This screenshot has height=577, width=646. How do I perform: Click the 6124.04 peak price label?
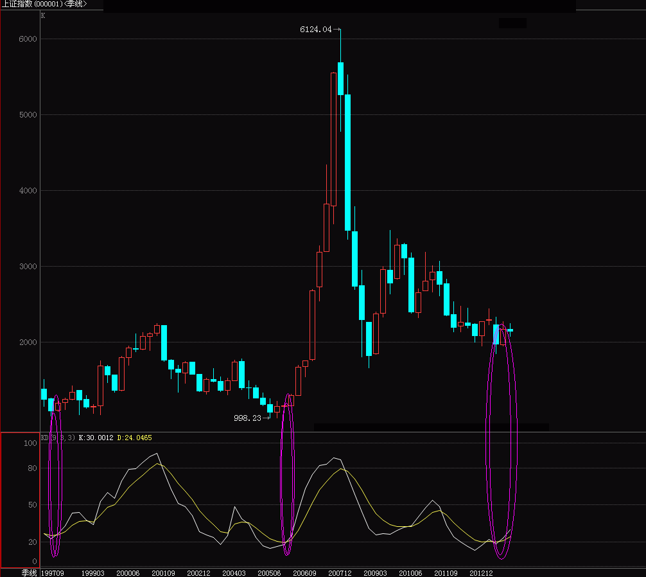click(x=315, y=30)
